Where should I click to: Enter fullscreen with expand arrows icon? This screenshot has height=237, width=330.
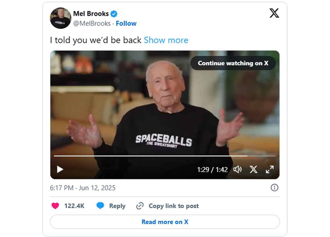coord(270,169)
